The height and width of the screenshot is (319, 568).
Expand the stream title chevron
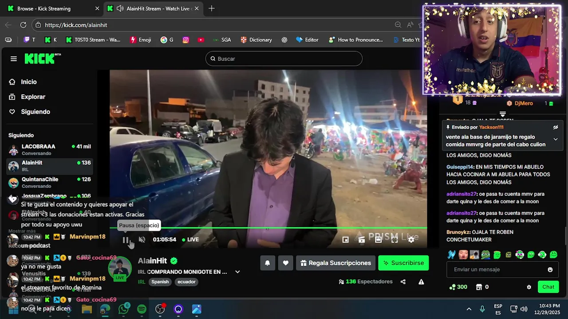coord(237,272)
